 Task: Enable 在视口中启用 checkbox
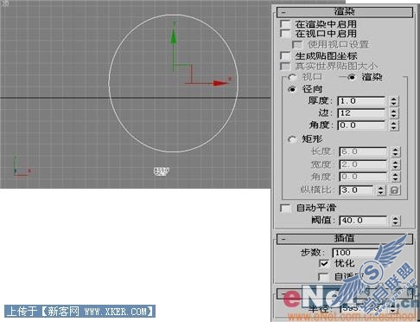point(285,34)
